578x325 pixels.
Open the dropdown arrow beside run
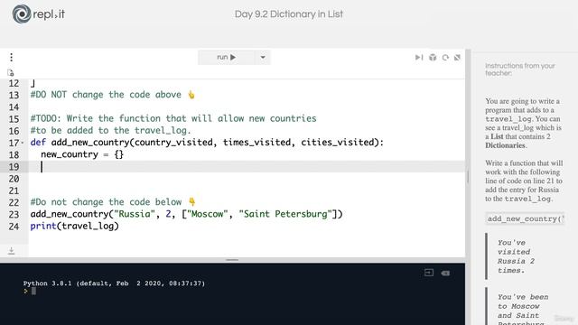click(x=263, y=57)
